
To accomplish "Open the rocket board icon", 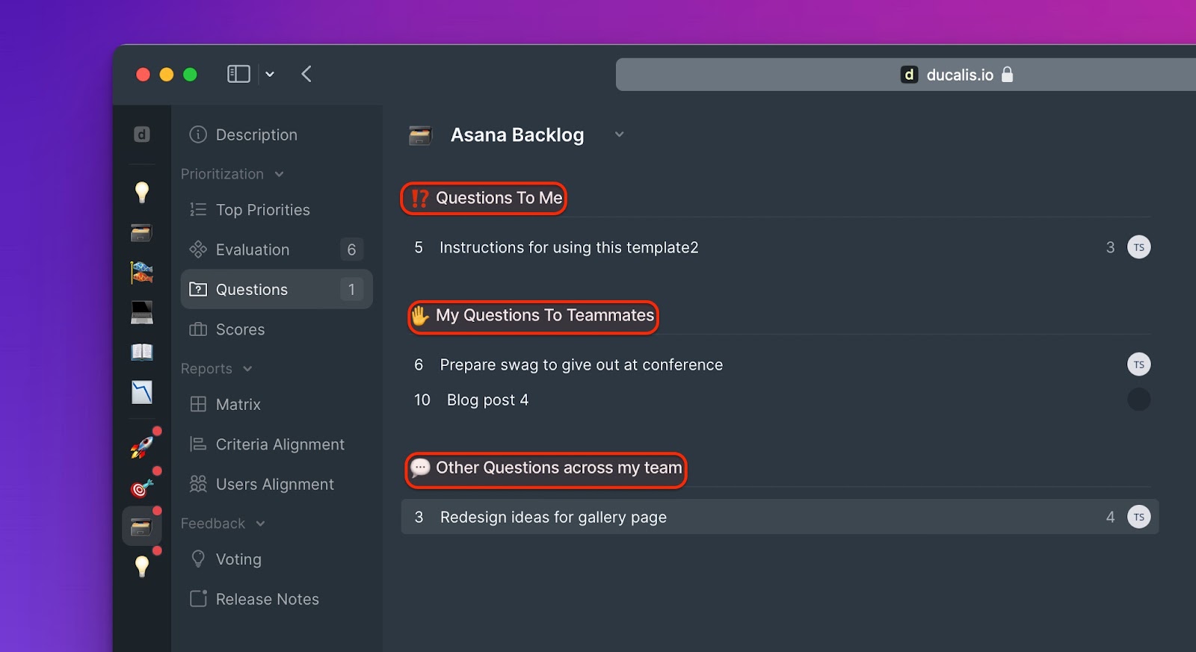I will pyautogui.click(x=141, y=447).
